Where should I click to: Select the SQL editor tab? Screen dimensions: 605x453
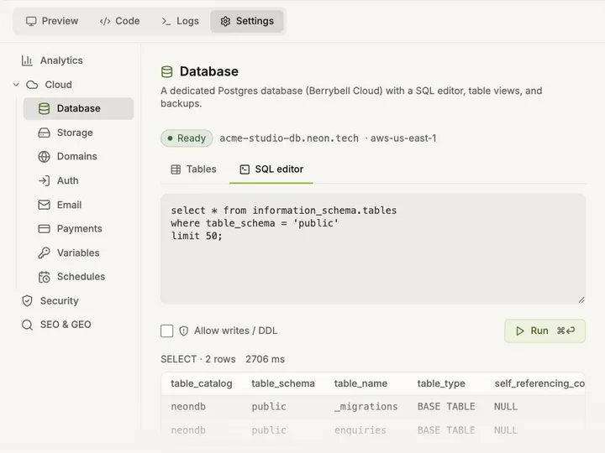pos(271,169)
